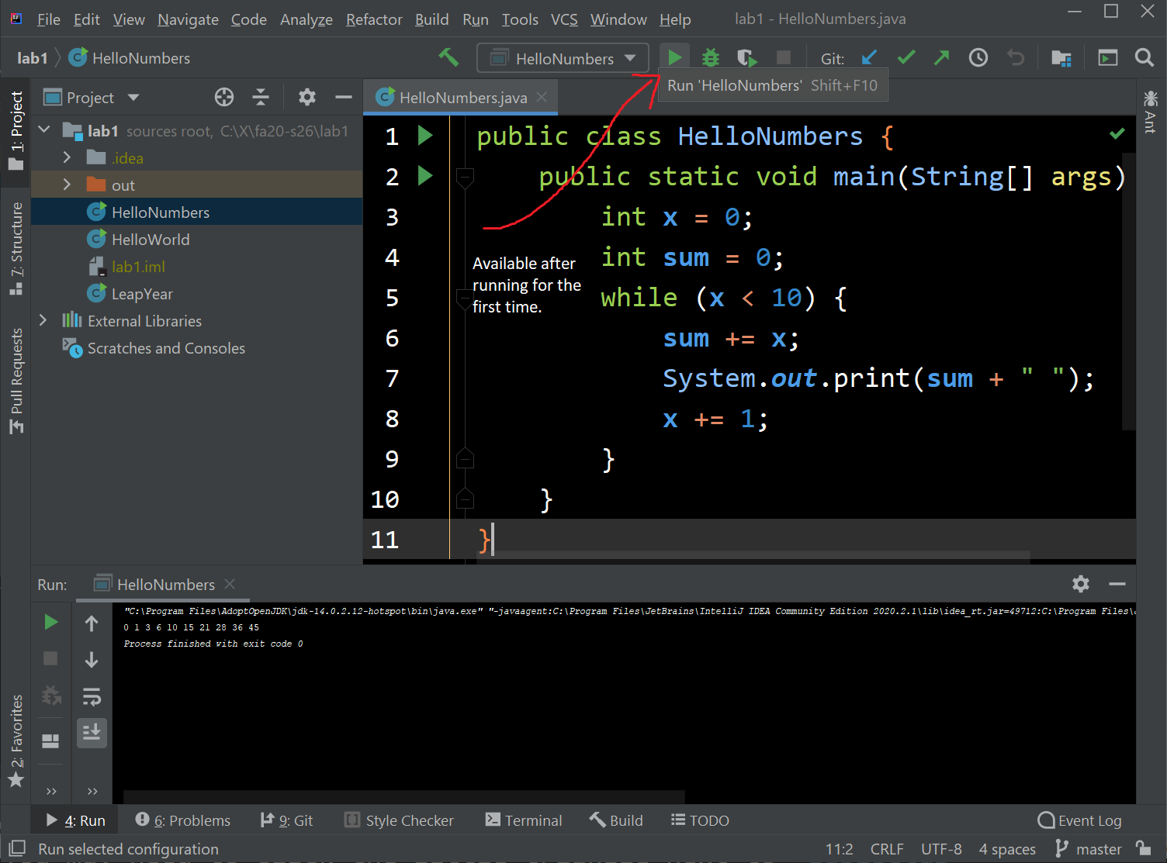The image size is (1167, 863).
Task: Open the Style Checker tool window
Action: (x=399, y=820)
